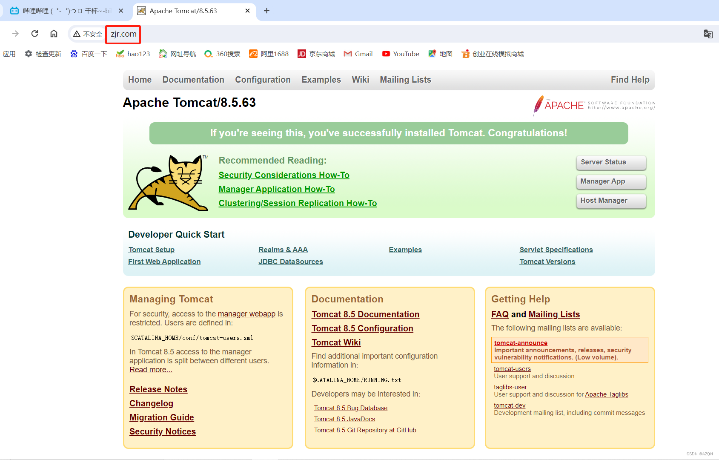Open the tomcat-announce mailing list link
Viewport: 719px width, 460px height.
pyautogui.click(x=521, y=343)
